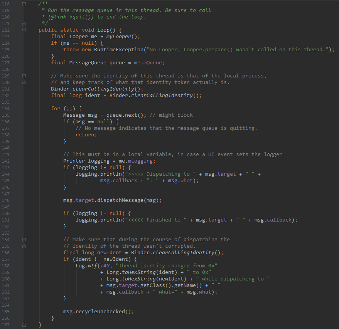
Task: Click recycleUnchecked on line 165
Action: [x=100, y=311]
